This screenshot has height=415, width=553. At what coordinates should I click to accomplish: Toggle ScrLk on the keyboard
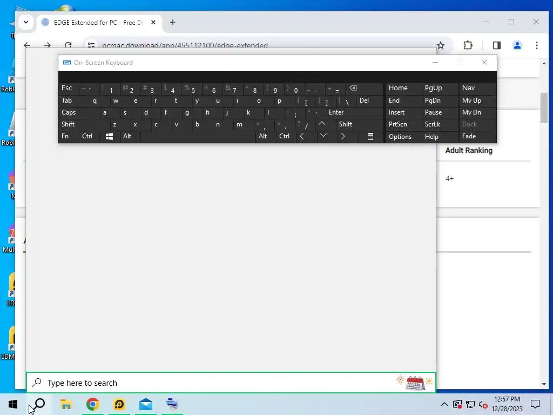pyautogui.click(x=439, y=124)
